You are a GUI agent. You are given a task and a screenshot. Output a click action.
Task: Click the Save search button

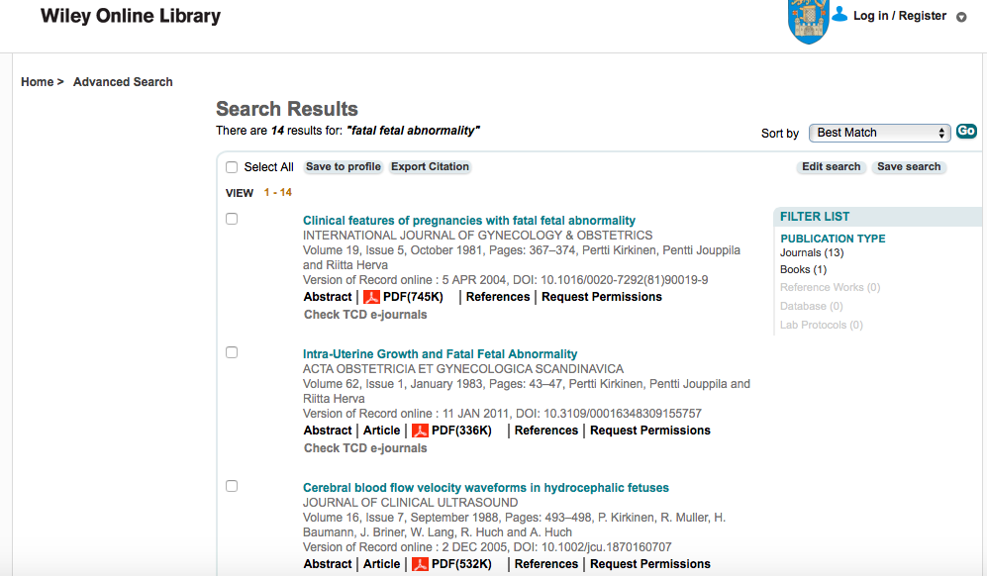point(909,167)
